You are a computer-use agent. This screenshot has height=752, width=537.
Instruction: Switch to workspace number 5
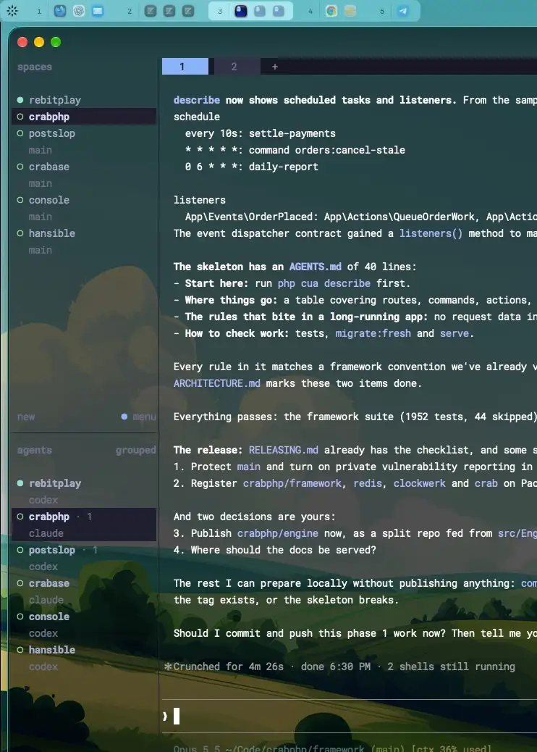pos(382,11)
